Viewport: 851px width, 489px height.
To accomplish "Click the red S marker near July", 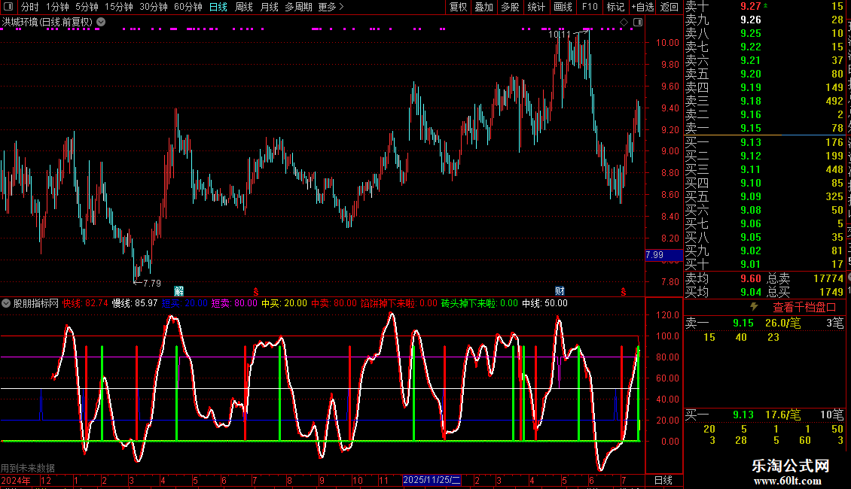I will coord(256,292).
